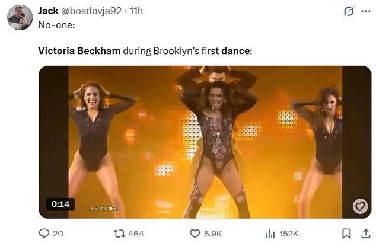376x243 pixels.
Task: Click the share post upload icon
Action: [x=364, y=234]
